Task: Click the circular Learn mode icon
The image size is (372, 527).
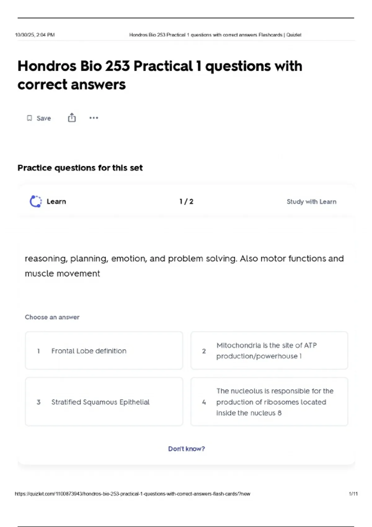Action: point(36,201)
